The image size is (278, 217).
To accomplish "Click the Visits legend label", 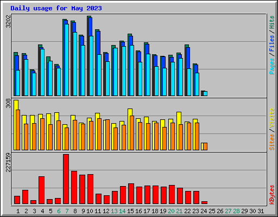I will coord(272,118).
